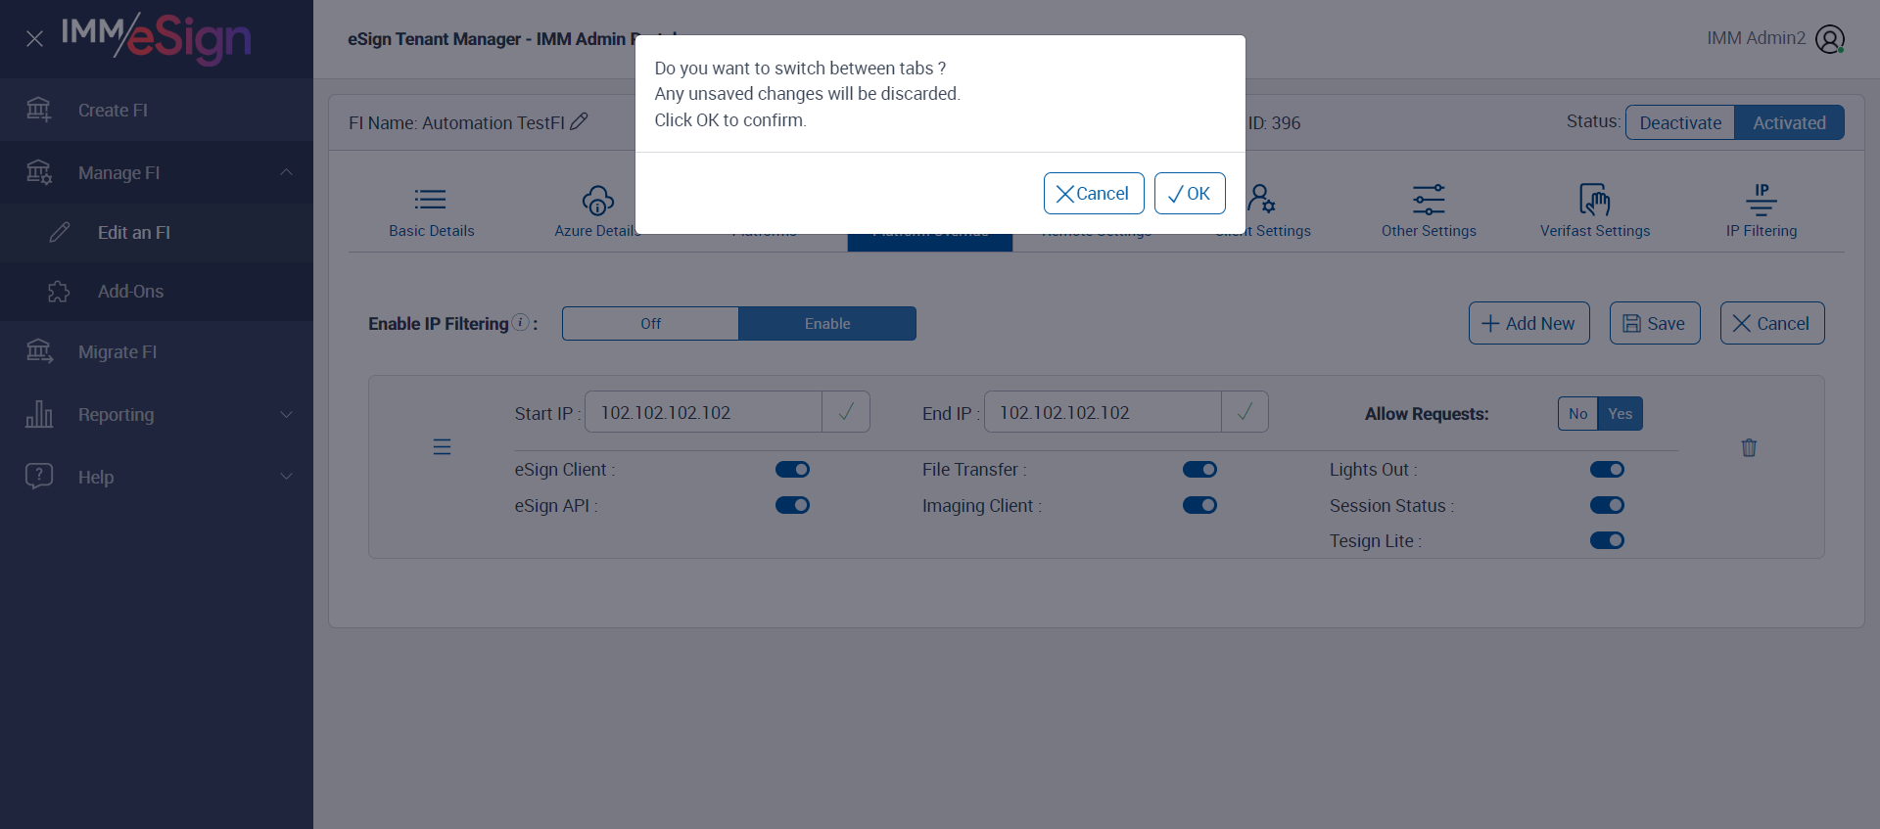Click the Add New button

[x=1528, y=323]
